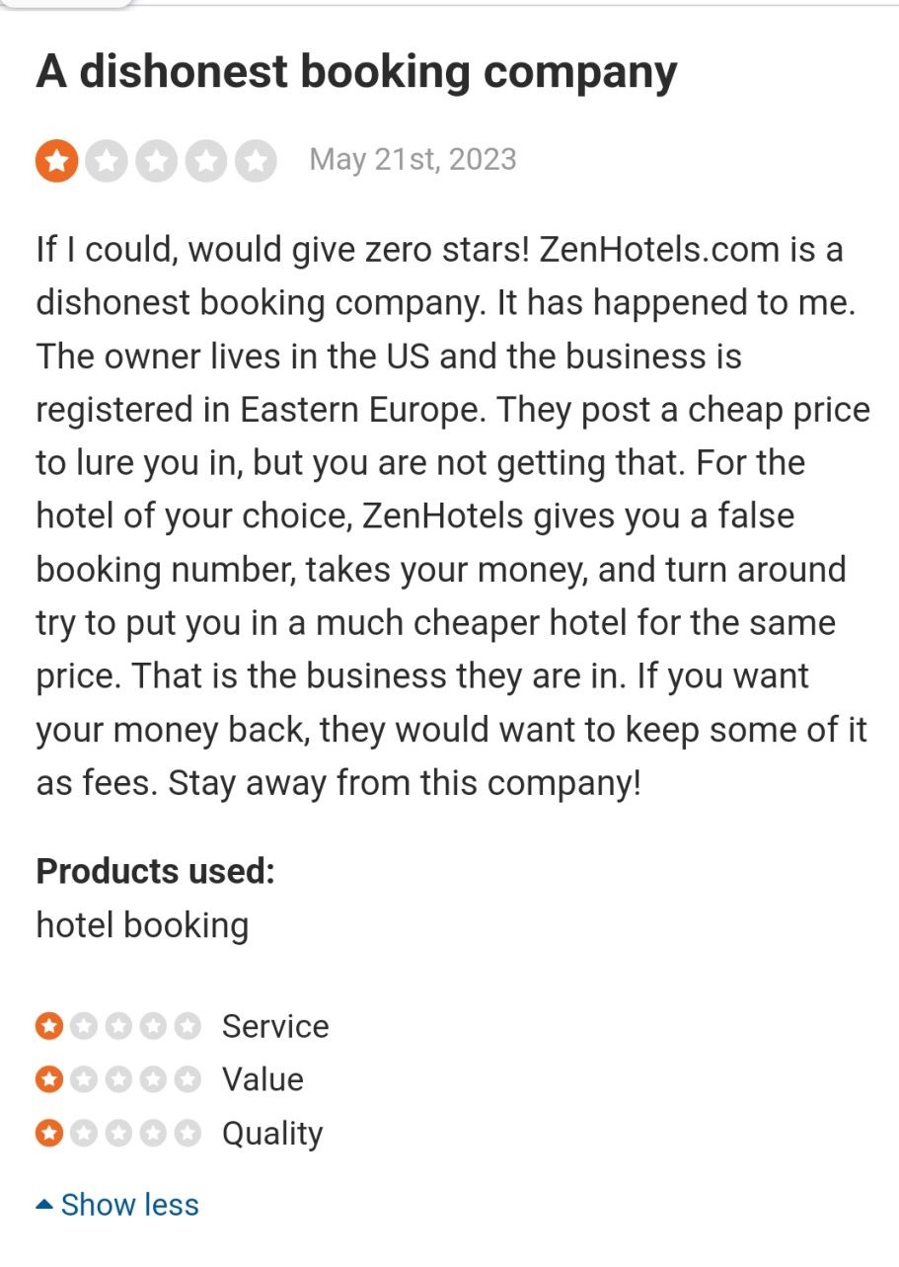Click the "Service" rating label
This screenshot has height=1267, width=899.
(275, 1026)
